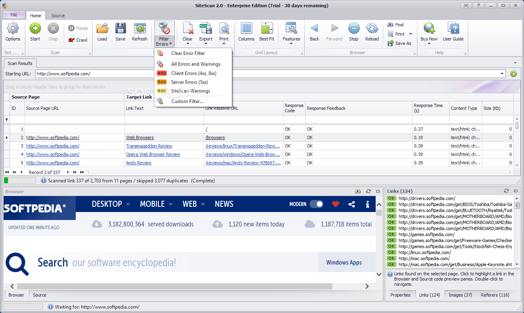524x313 pixels.
Task: Refresh the Browser panel using its header icon
Action: tap(368, 192)
